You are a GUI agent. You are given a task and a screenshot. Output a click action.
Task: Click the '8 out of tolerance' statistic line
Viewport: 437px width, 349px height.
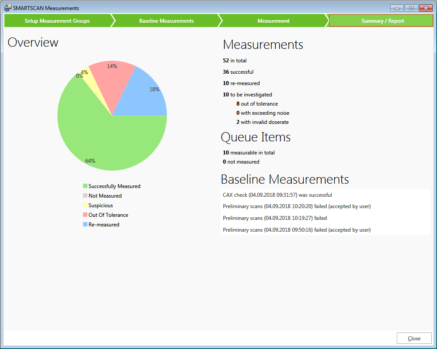256,104
